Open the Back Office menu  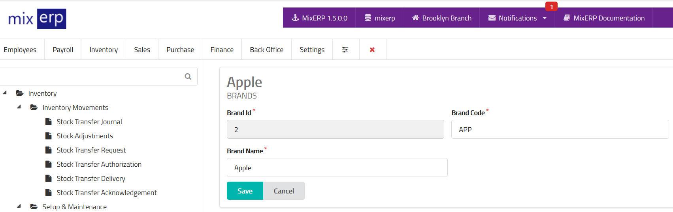tap(266, 50)
